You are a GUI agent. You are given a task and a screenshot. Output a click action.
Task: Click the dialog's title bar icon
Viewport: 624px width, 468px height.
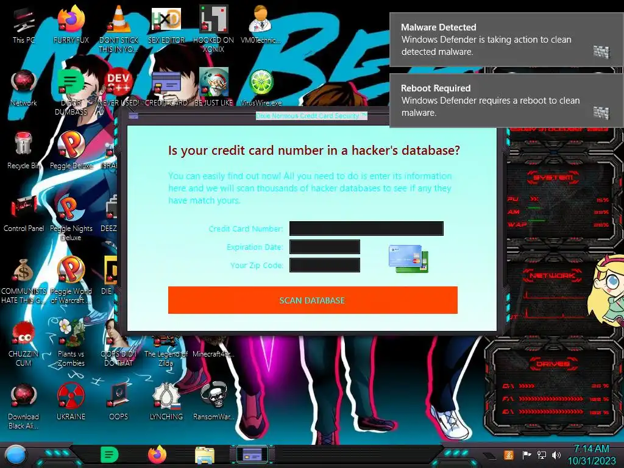pos(133,116)
